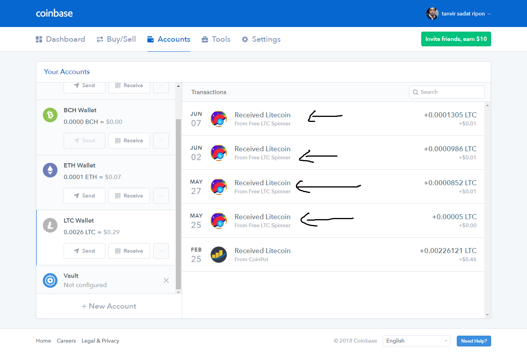Open the Buy/Sell tab
The image size is (527, 353).
pyautogui.click(x=116, y=39)
